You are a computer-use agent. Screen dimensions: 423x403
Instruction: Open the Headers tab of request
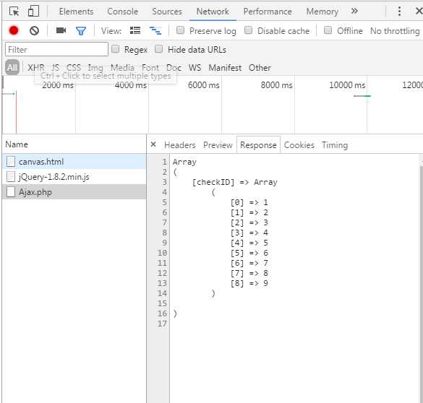coord(179,145)
